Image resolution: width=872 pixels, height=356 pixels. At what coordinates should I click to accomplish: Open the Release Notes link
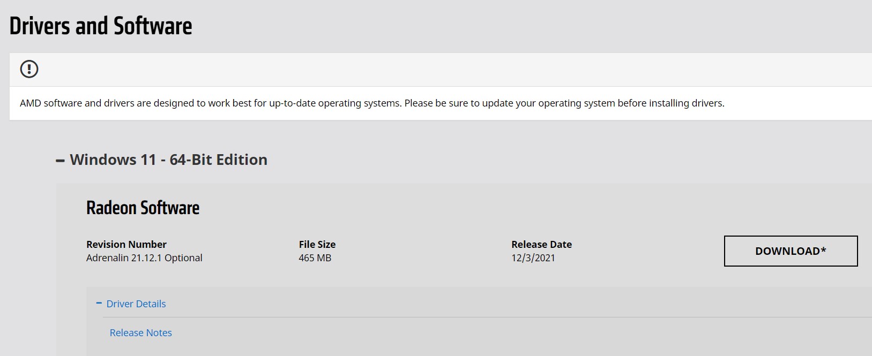point(140,332)
